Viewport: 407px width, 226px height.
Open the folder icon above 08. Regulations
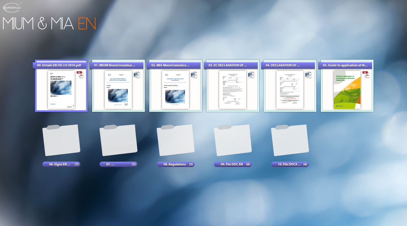click(x=175, y=140)
